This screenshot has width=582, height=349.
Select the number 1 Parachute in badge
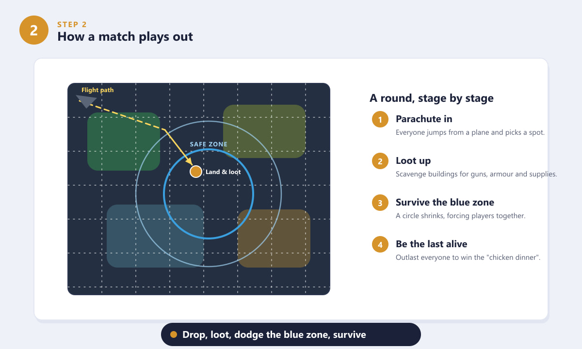pos(380,119)
